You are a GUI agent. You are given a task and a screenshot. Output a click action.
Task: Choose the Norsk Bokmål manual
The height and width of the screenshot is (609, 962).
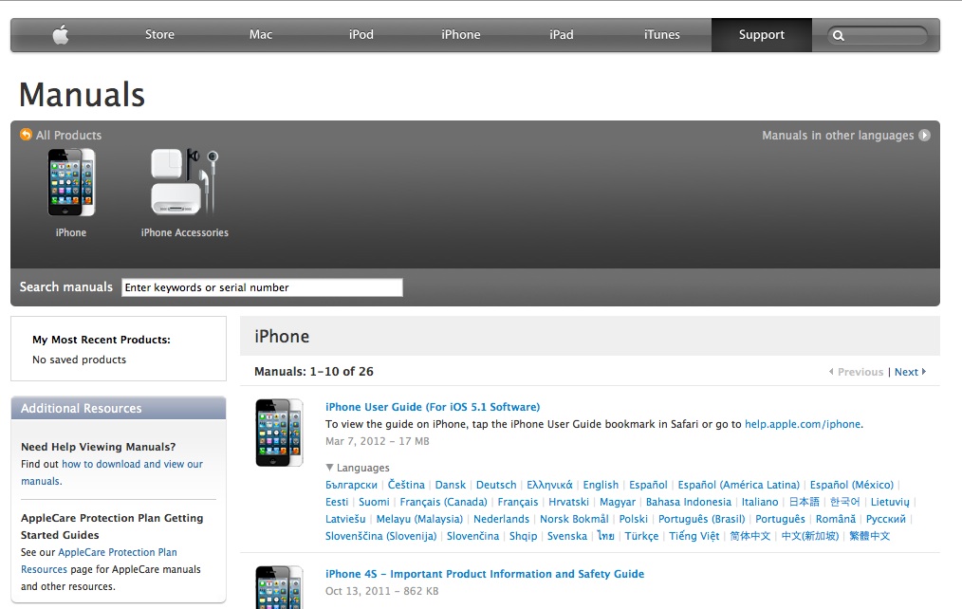[574, 520]
